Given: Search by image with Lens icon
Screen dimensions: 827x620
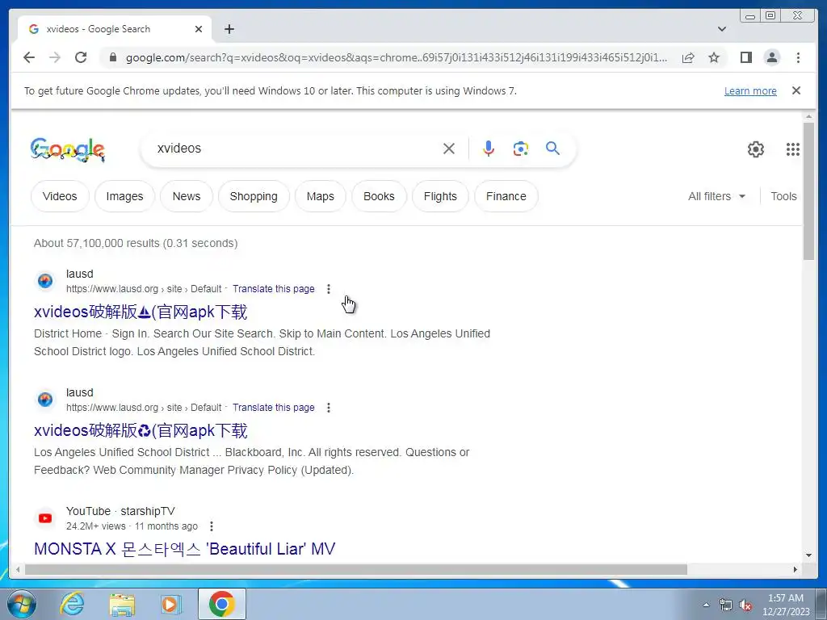Looking at the screenshot, I should (521, 149).
